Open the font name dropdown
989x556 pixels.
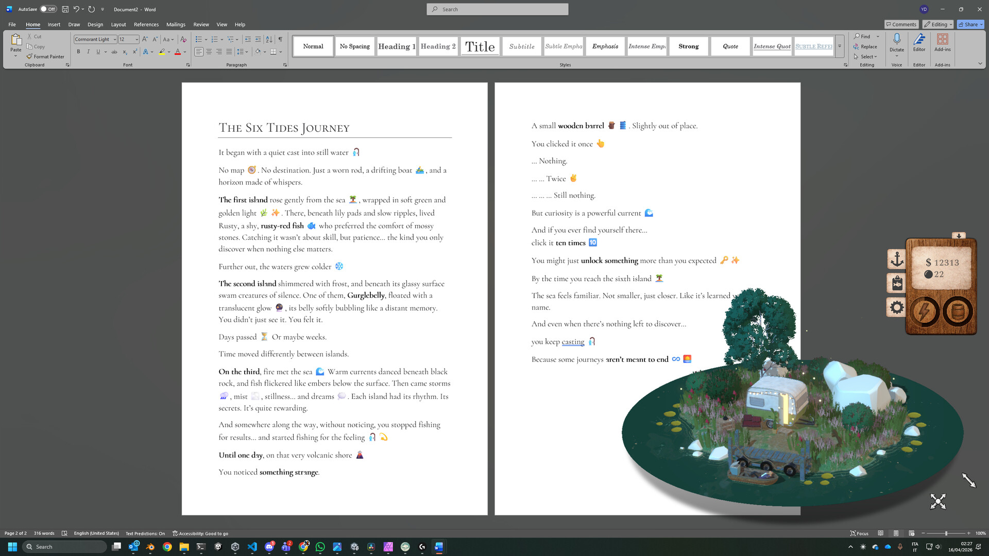(114, 39)
